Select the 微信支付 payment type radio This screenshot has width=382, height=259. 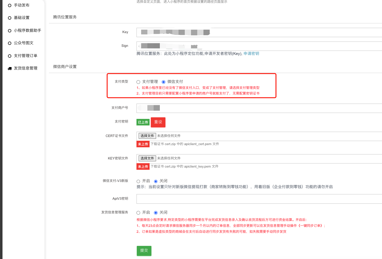click(164, 82)
